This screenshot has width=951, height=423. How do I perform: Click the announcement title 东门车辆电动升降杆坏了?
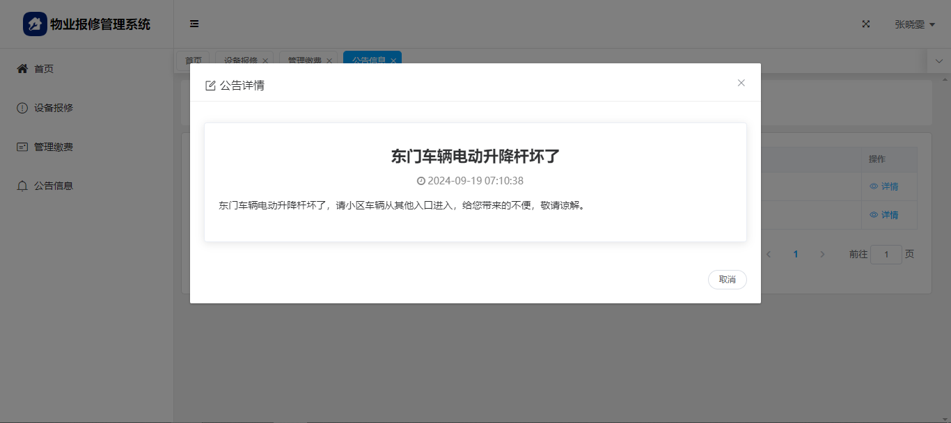tap(475, 157)
